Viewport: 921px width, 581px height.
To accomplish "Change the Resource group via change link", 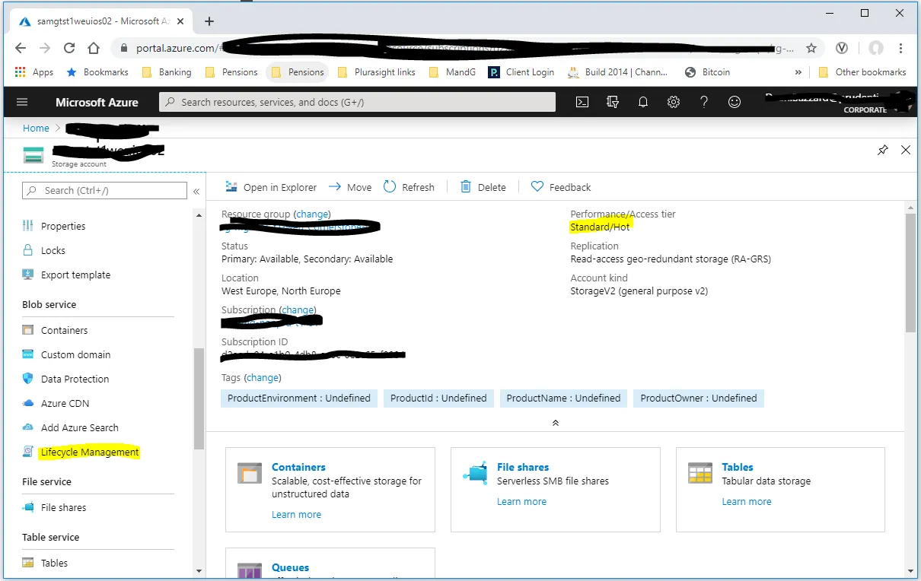I will (312, 214).
